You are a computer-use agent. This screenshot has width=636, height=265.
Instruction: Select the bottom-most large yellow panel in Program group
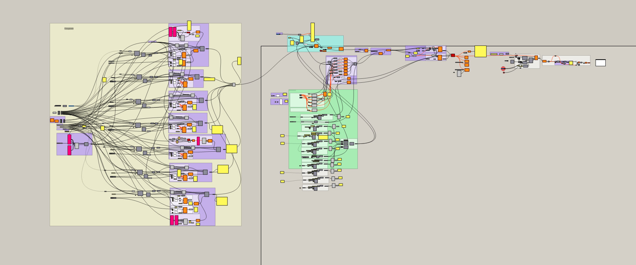(222, 201)
